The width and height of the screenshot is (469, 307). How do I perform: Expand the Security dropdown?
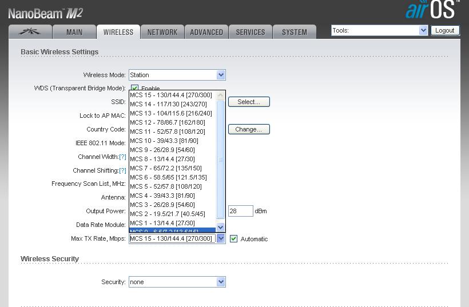tap(221, 282)
